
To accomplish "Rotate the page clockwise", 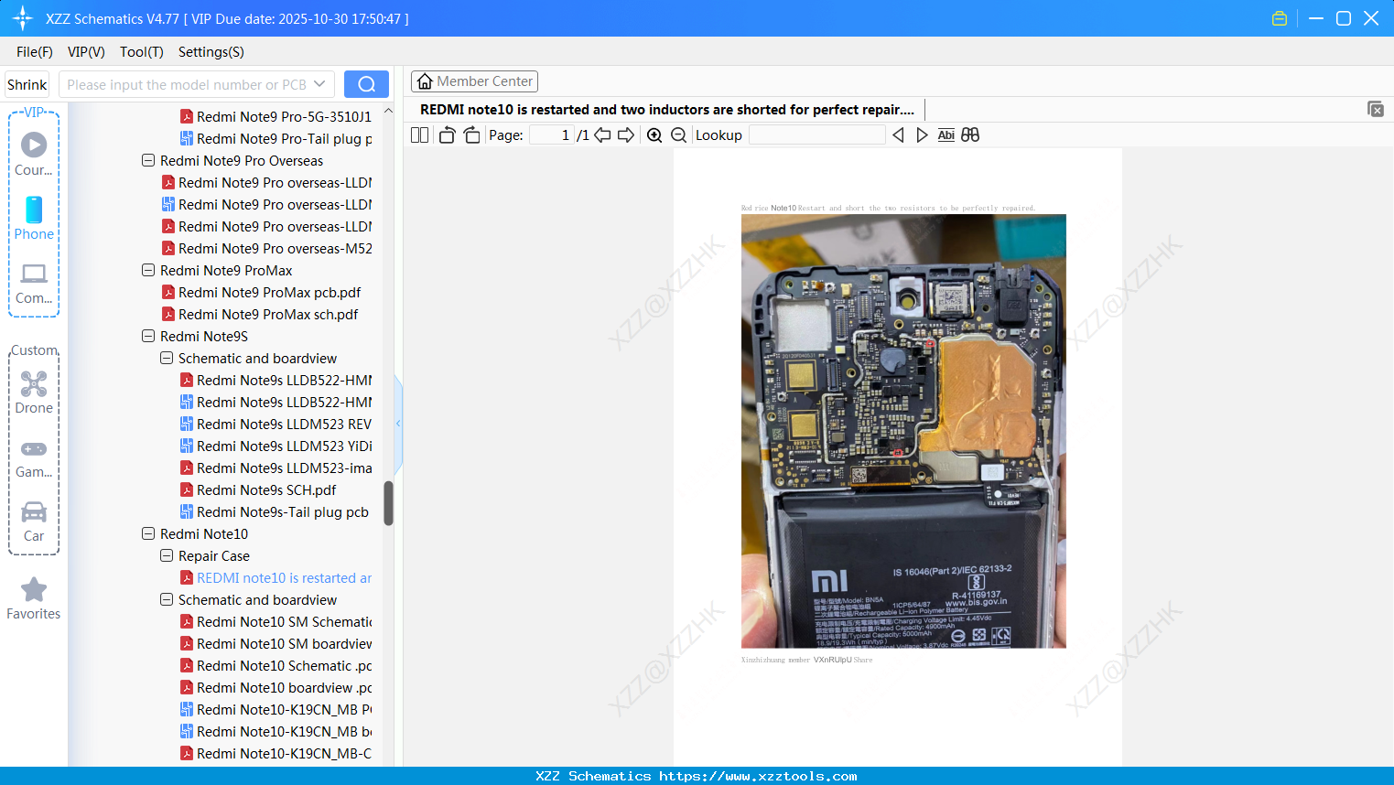I will coord(471,134).
